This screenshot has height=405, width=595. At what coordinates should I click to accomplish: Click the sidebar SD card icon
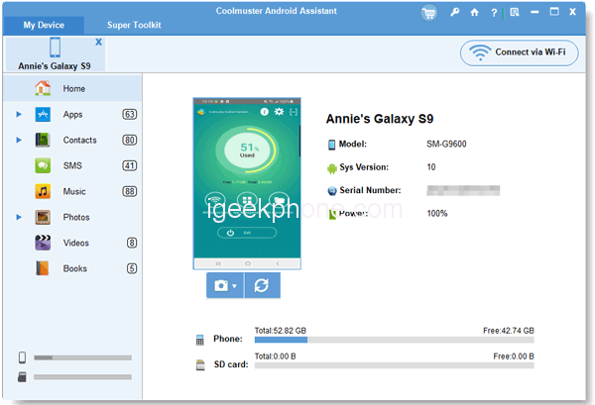pyautogui.click(x=22, y=377)
